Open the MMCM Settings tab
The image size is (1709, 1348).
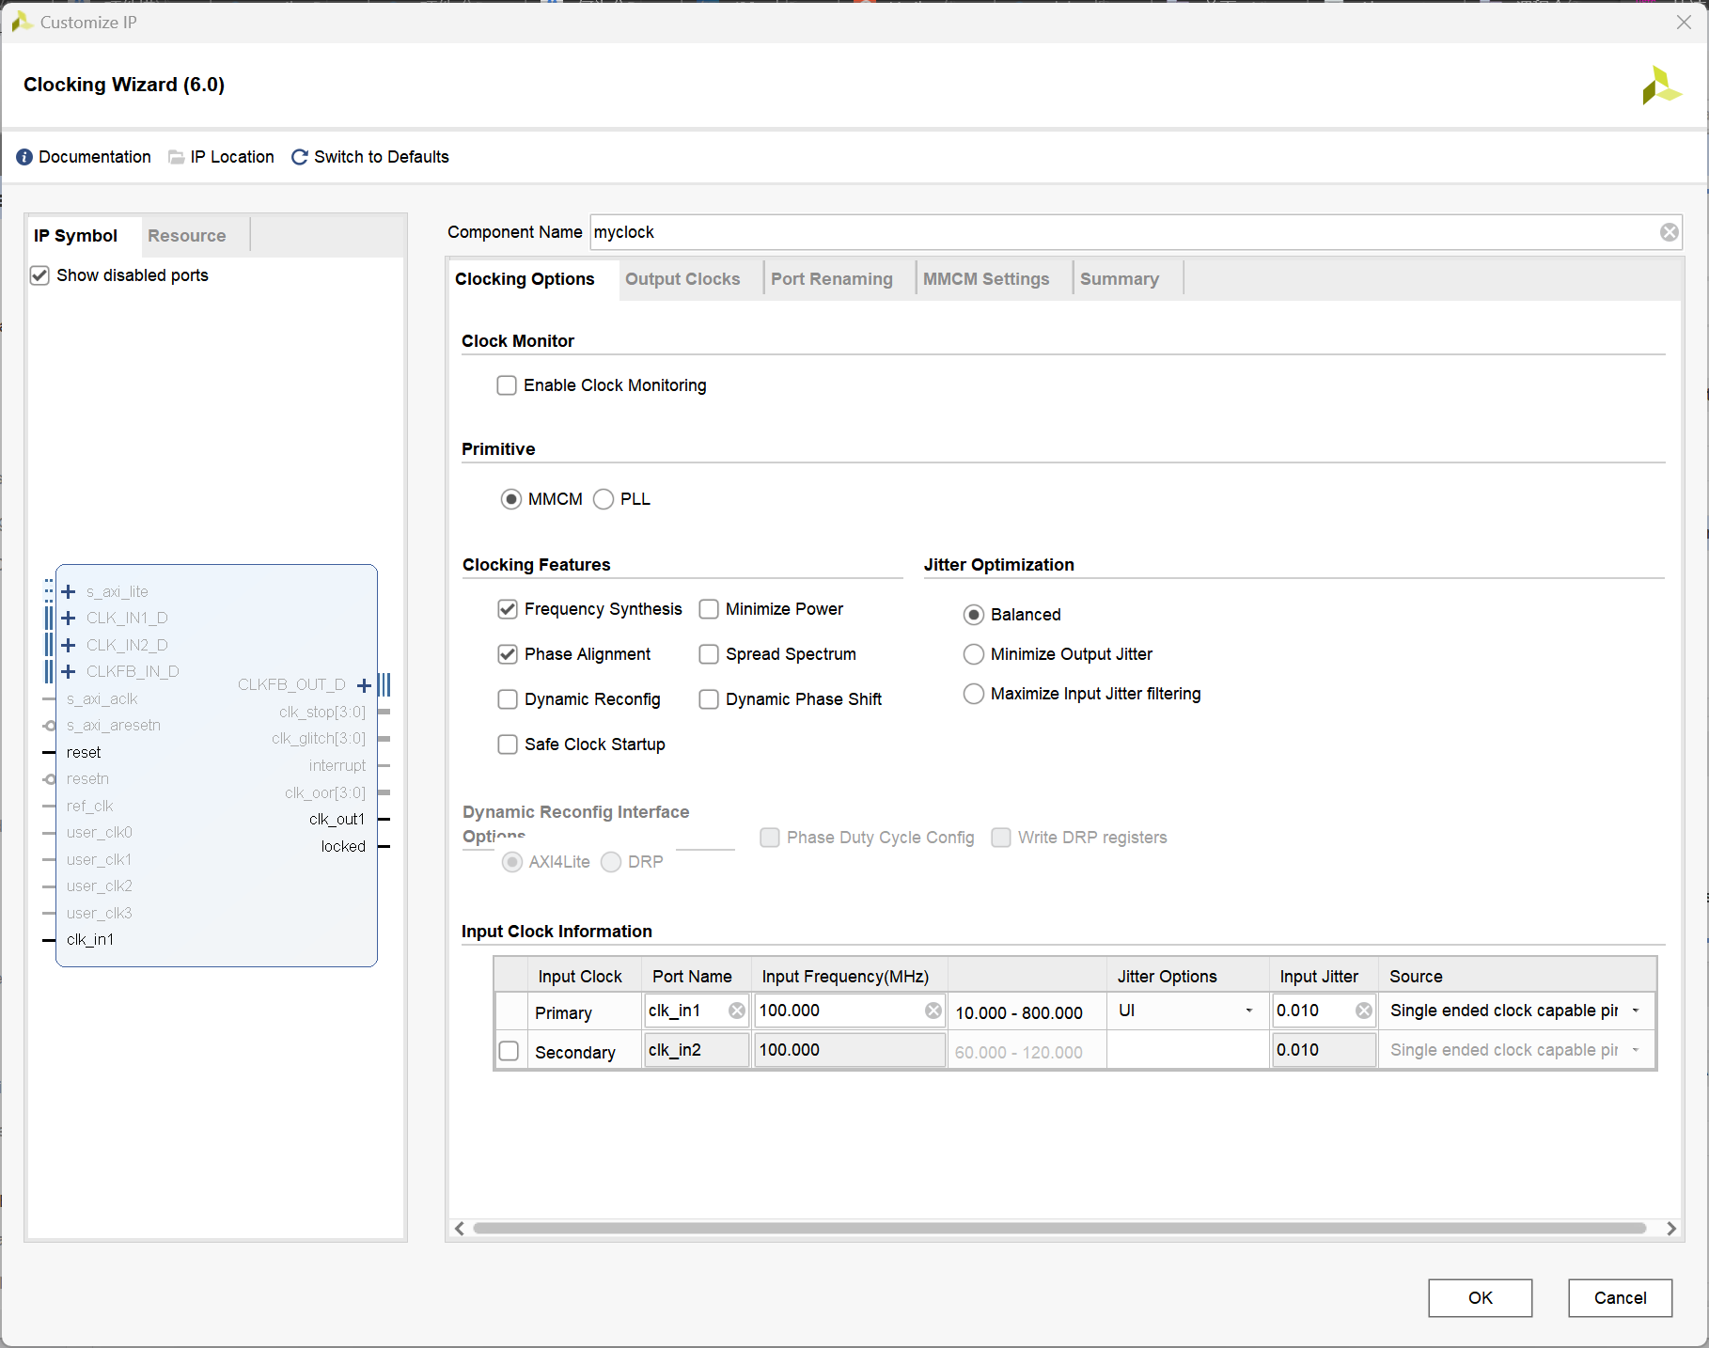pos(985,279)
